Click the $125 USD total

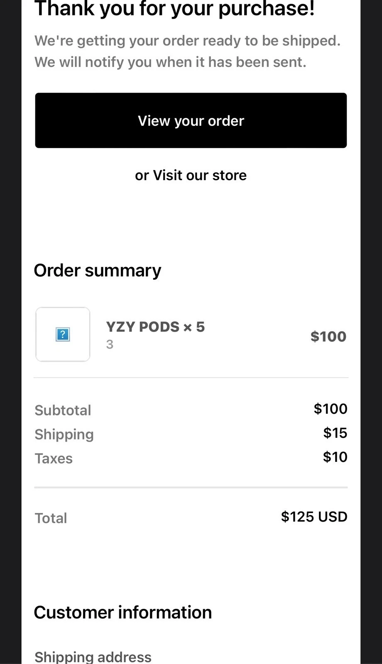pyautogui.click(x=314, y=517)
